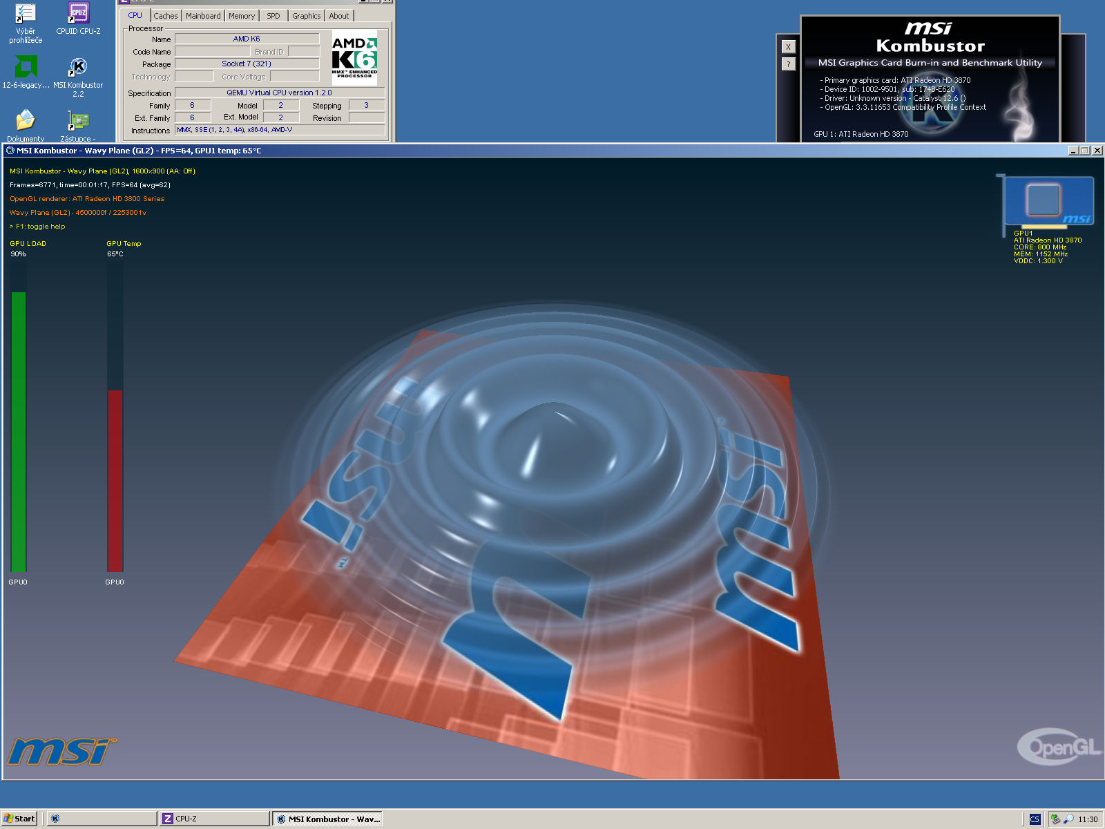Image resolution: width=1105 pixels, height=829 pixels.
Task: Click the 'Wavy Plane (GL2) - 4500000f' line
Action: click(78, 213)
